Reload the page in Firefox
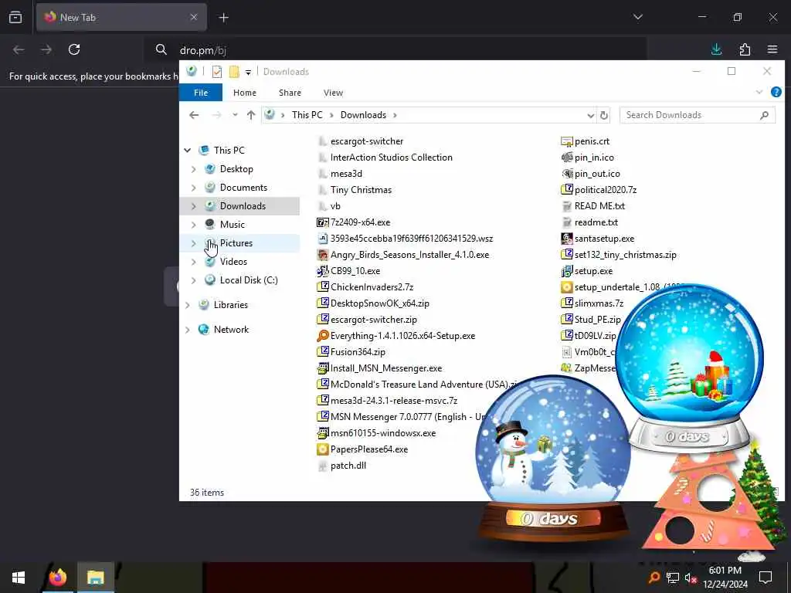Screen dimensions: 791x593 point(74,49)
